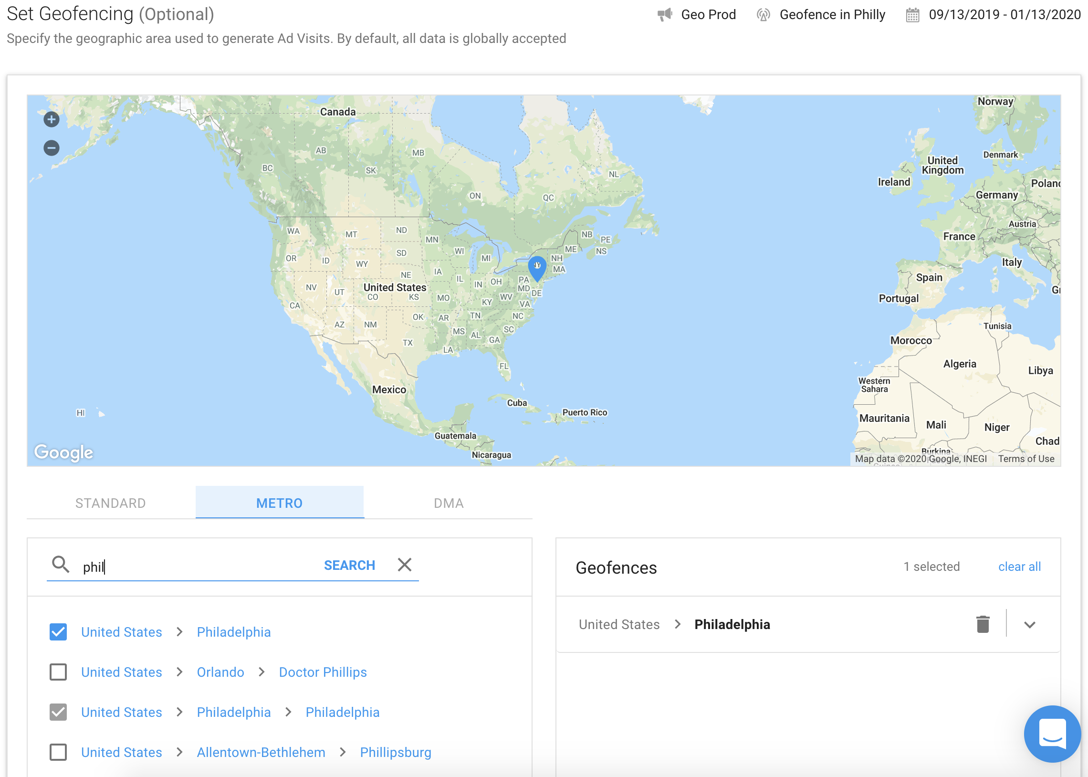The width and height of the screenshot is (1088, 777).
Task: Click the Mexico label on the map
Action: point(389,390)
